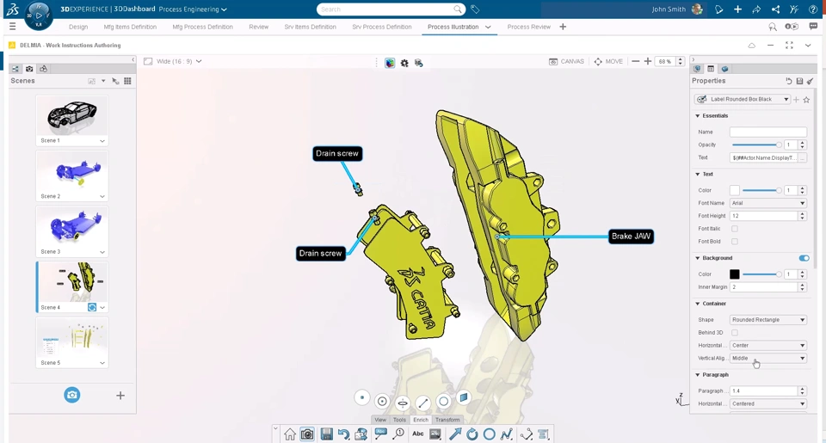Screen dimensions: 826x443
Task: Click the center-point circle snap button
Action: click(x=382, y=402)
